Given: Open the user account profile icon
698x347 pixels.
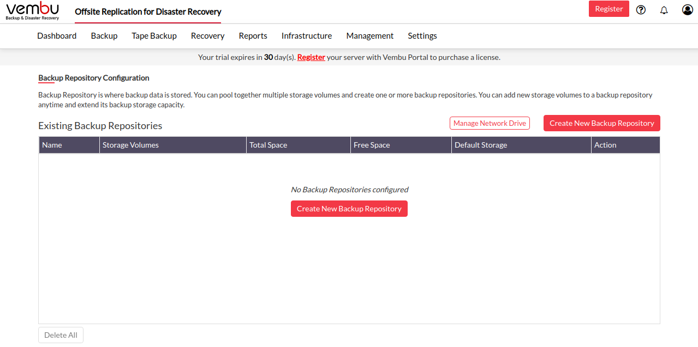Looking at the screenshot, I should pyautogui.click(x=687, y=9).
